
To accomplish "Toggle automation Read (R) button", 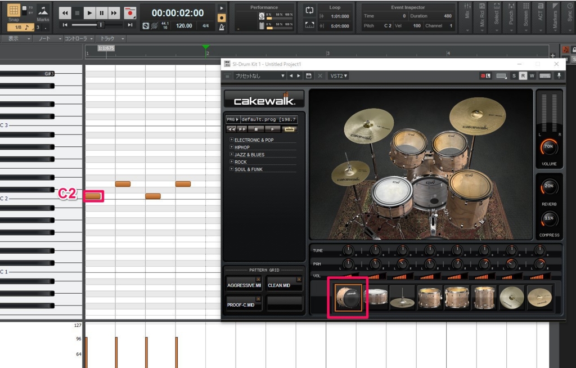I will pos(523,76).
